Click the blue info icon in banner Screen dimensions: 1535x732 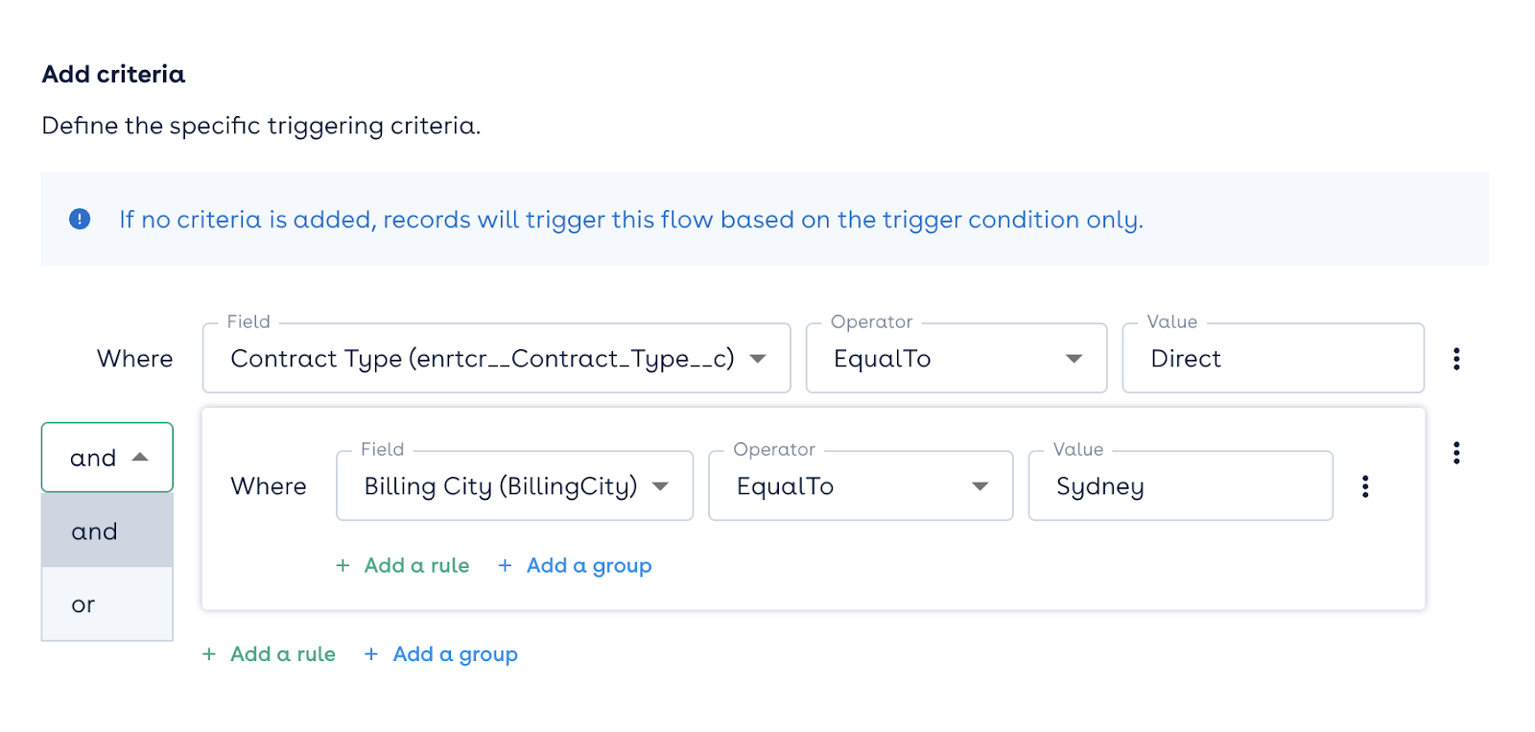80,220
